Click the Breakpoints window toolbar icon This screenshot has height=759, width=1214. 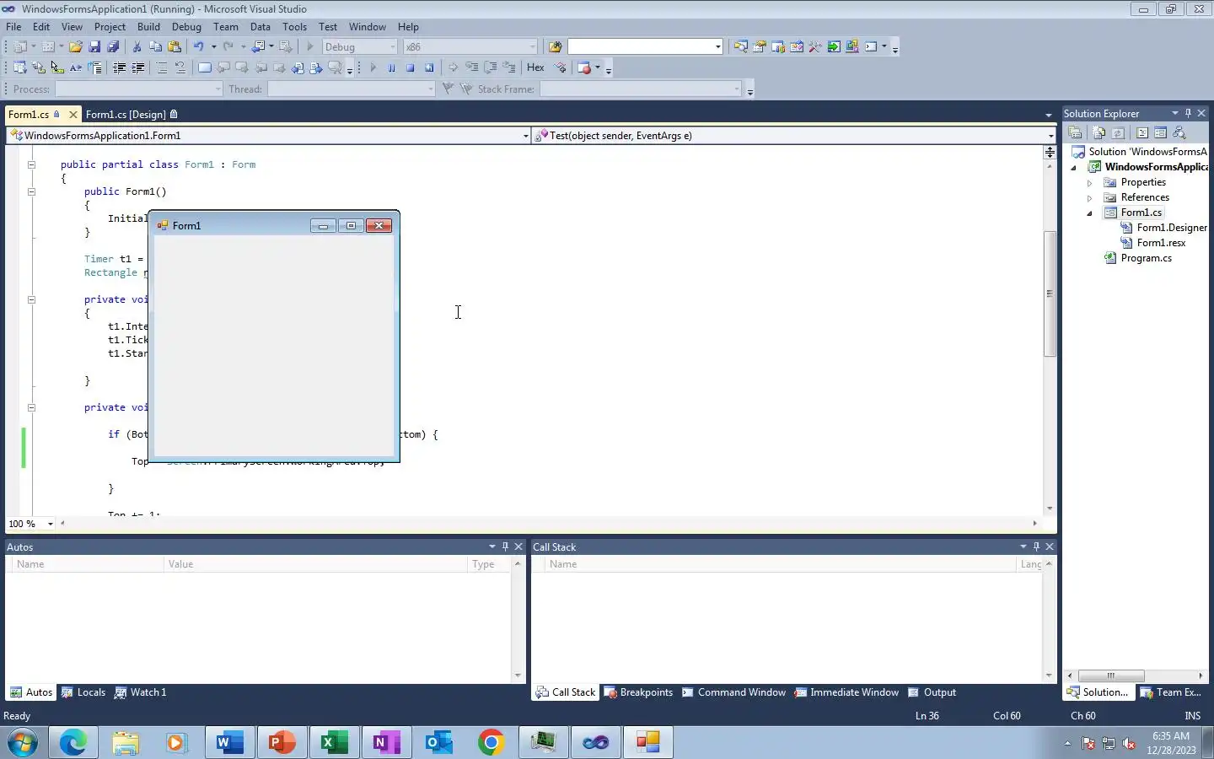[584, 67]
